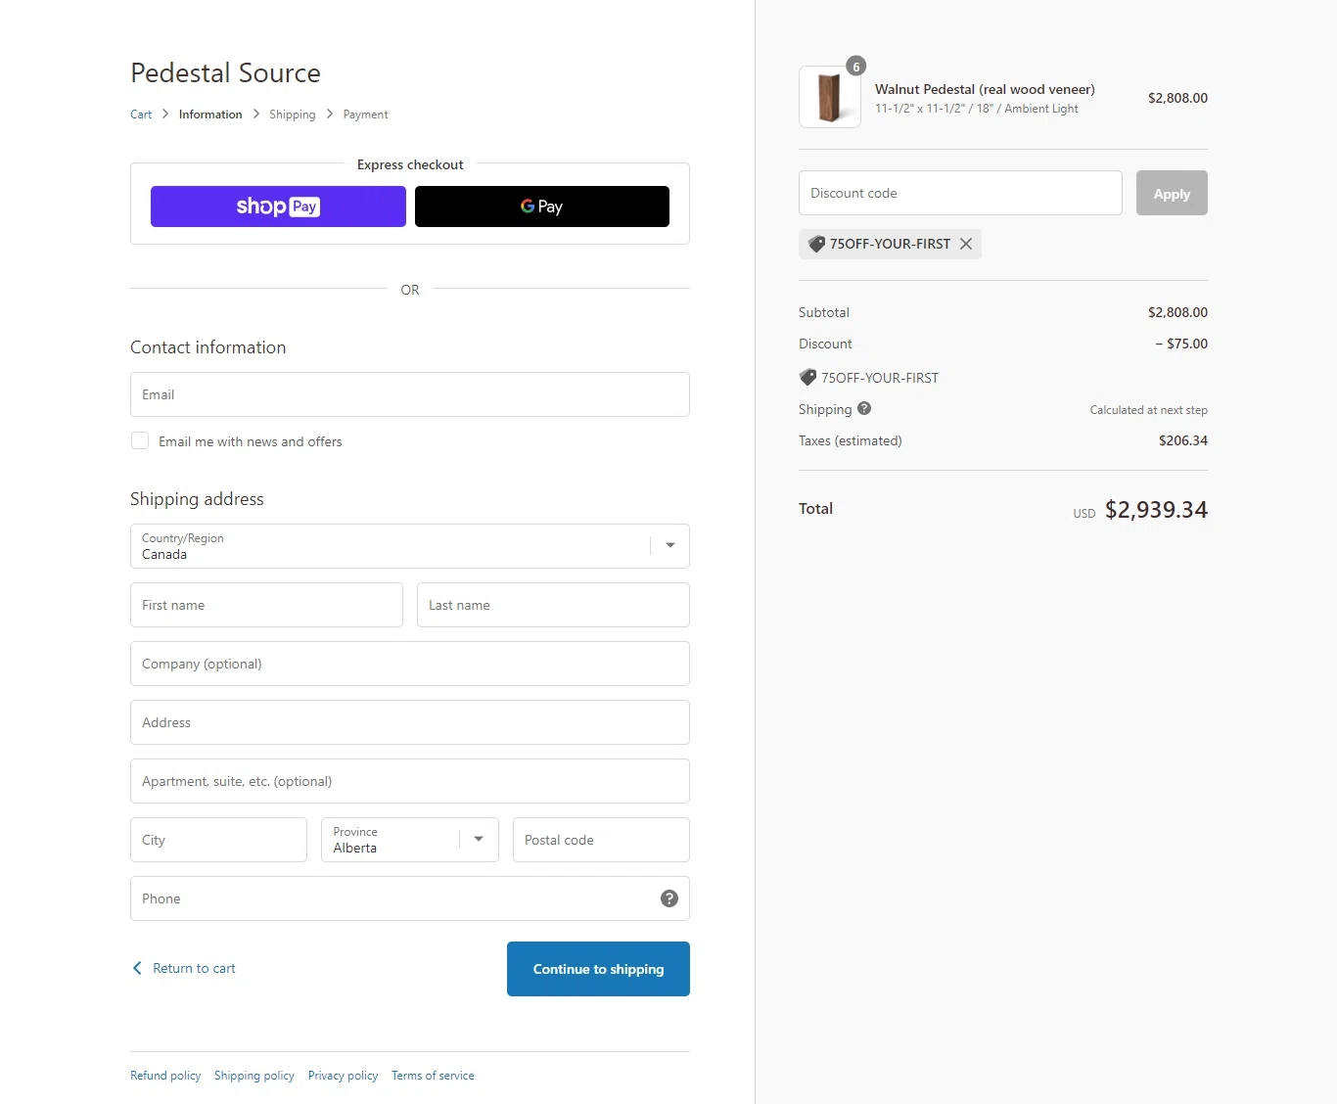Open the Shipping policy link
Viewport: 1337px width, 1104px height.
point(254,1076)
